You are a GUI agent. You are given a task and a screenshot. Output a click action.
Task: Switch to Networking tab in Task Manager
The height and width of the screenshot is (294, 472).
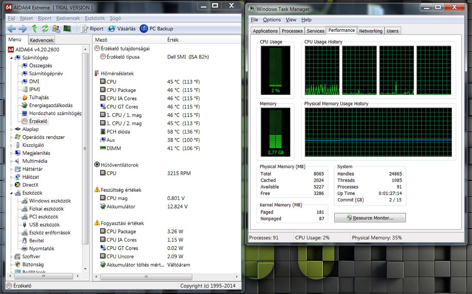[x=371, y=31]
